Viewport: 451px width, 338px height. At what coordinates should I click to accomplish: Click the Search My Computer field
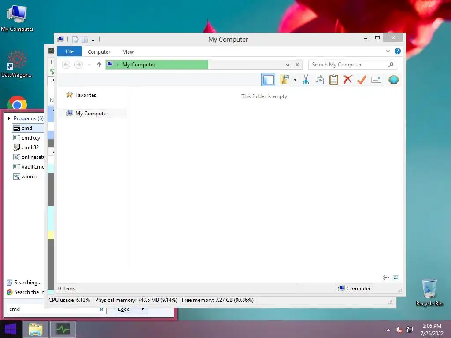(x=353, y=65)
